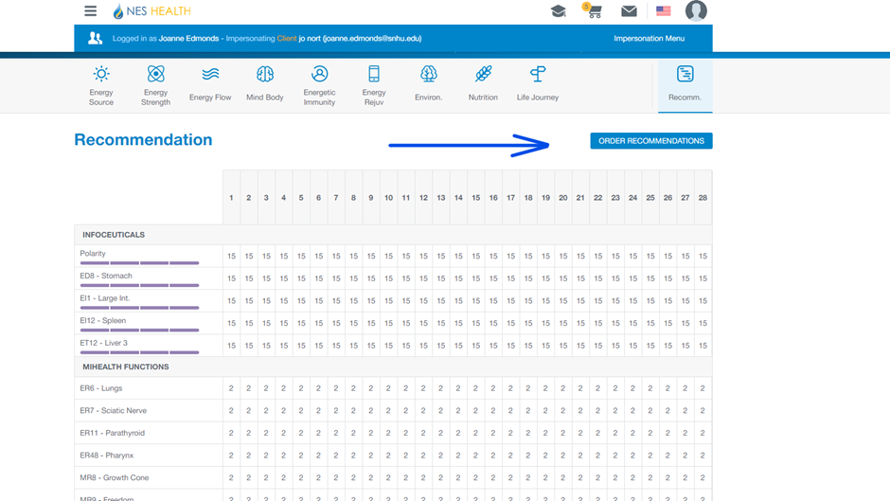Open the user profile avatar
Viewport: 890px width, 501px height.
point(696,11)
